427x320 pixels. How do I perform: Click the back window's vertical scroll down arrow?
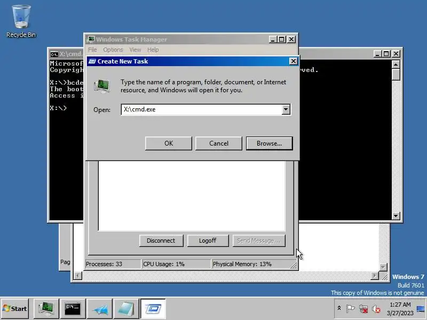coord(383,267)
